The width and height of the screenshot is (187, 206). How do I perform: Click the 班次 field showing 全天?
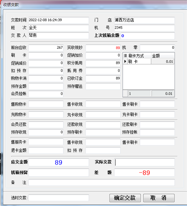click(x=59, y=28)
